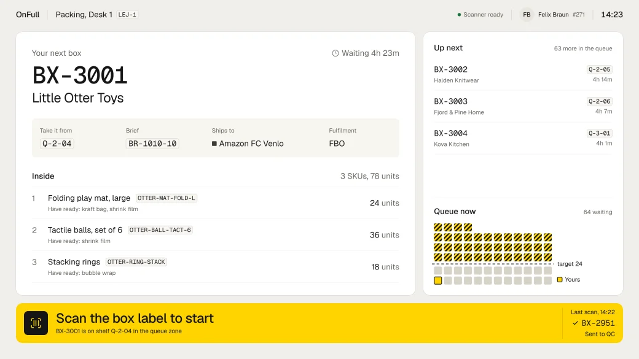Click the checkmark beside BX-2951
This screenshot has height=359, width=639.
[x=576, y=323]
